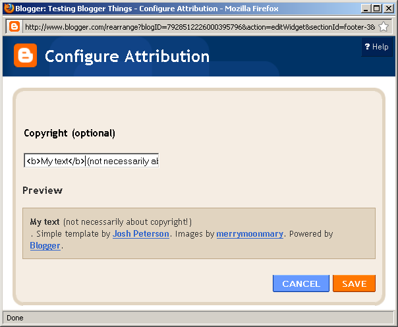Click the 'Configure Attribution' heading

(127, 56)
